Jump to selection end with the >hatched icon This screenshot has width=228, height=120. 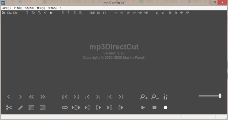(x=76, y=97)
